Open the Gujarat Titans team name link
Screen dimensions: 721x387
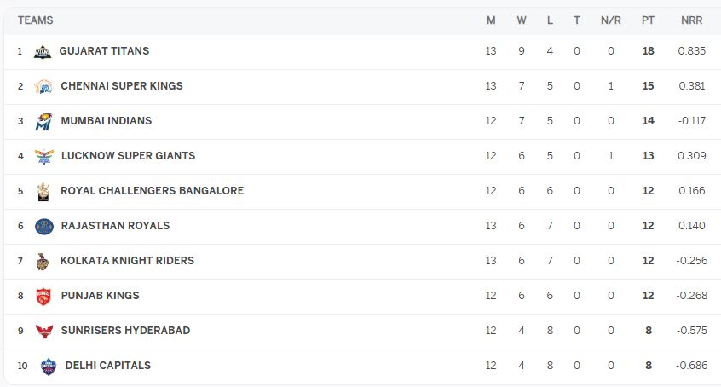[104, 51]
